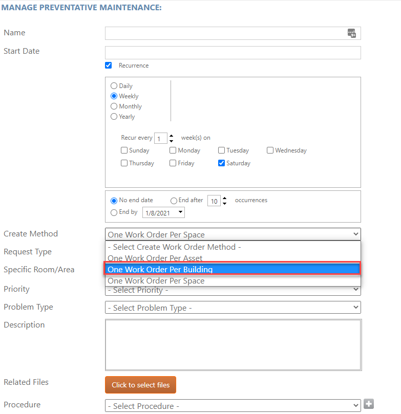Image resolution: width=401 pixels, height=414 pixels.
Task: Open the Select Problem Type dropdown
Action: pyautogui.click(x=233, y=308)
